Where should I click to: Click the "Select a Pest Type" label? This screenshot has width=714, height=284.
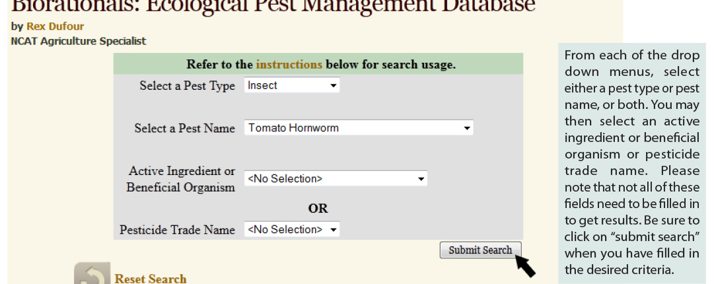pos(187,86)
